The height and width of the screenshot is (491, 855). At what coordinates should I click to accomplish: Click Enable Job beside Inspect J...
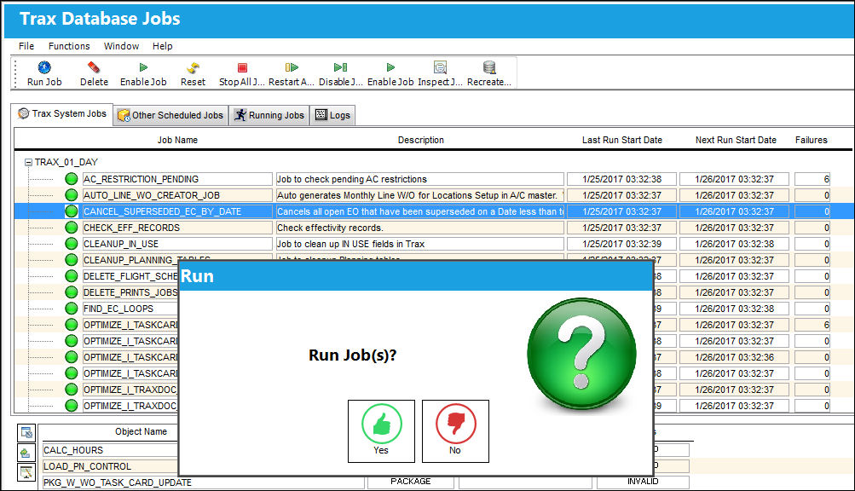(390, 73)
